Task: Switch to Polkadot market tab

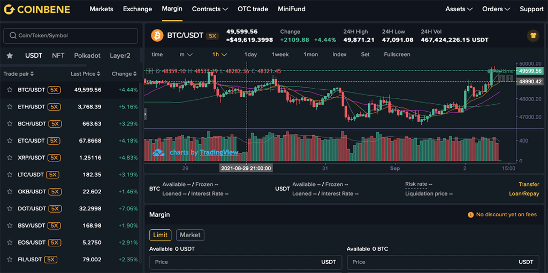Action: (87, 56)
